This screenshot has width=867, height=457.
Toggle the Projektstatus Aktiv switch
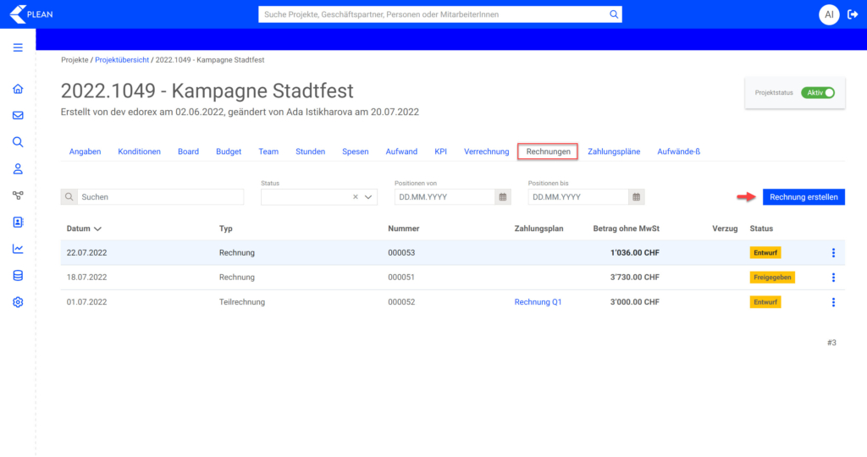click(819, 92)
